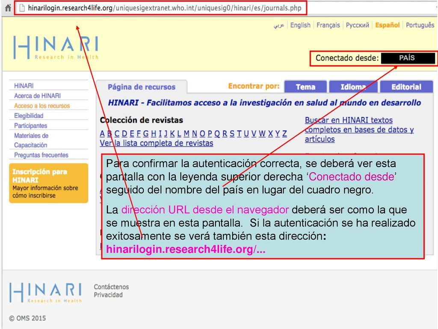Screen dimensions: 438x329
Task: Open journals starting with letter P
Action: tap(210, 134)
